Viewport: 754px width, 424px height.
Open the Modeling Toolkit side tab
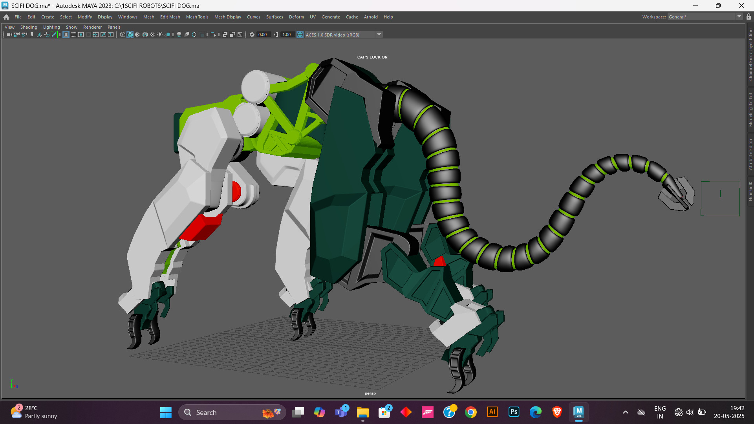click(750, 110)
